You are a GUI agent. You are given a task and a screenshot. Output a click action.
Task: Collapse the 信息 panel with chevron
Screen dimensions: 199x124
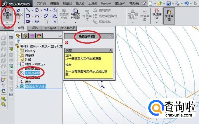click(111, 50)
